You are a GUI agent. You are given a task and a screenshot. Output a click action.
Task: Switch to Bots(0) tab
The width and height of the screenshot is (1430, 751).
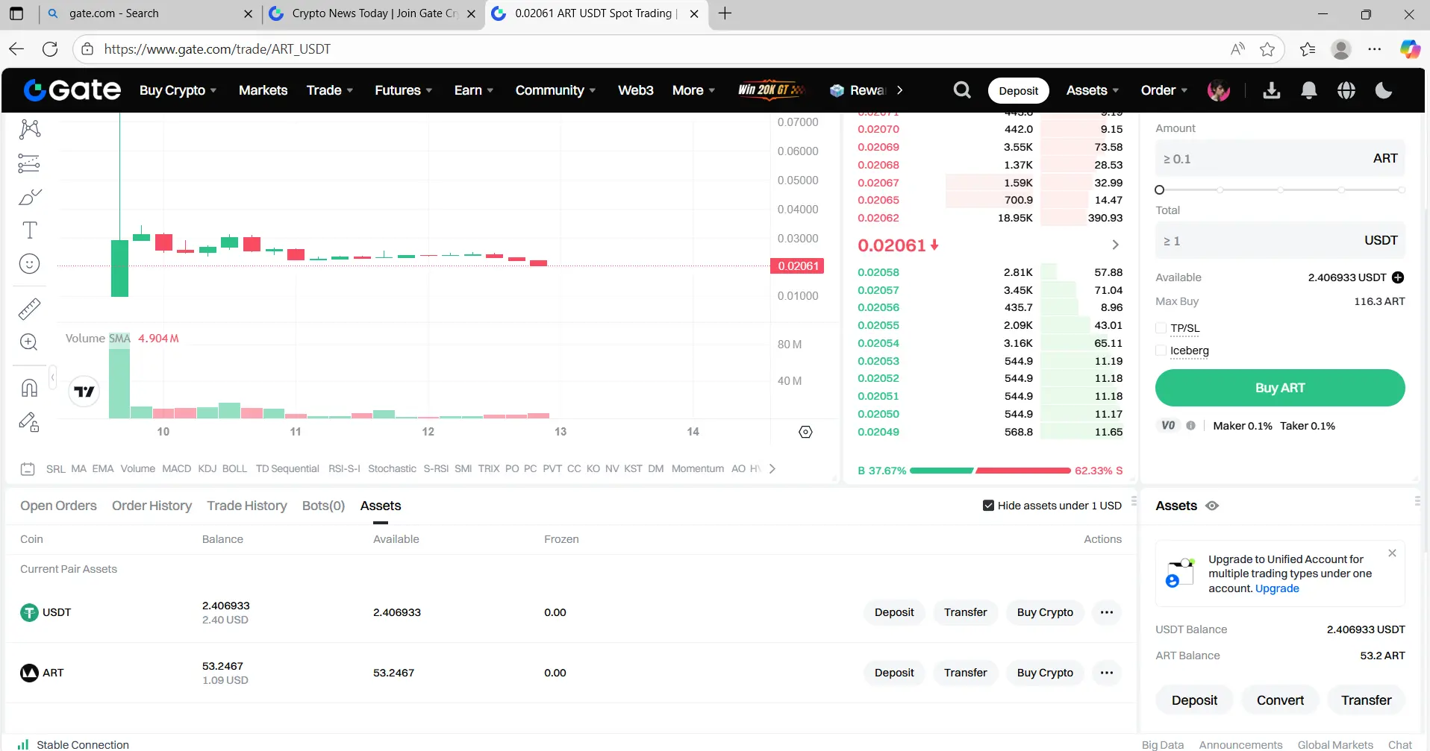[x=323, y=506]
